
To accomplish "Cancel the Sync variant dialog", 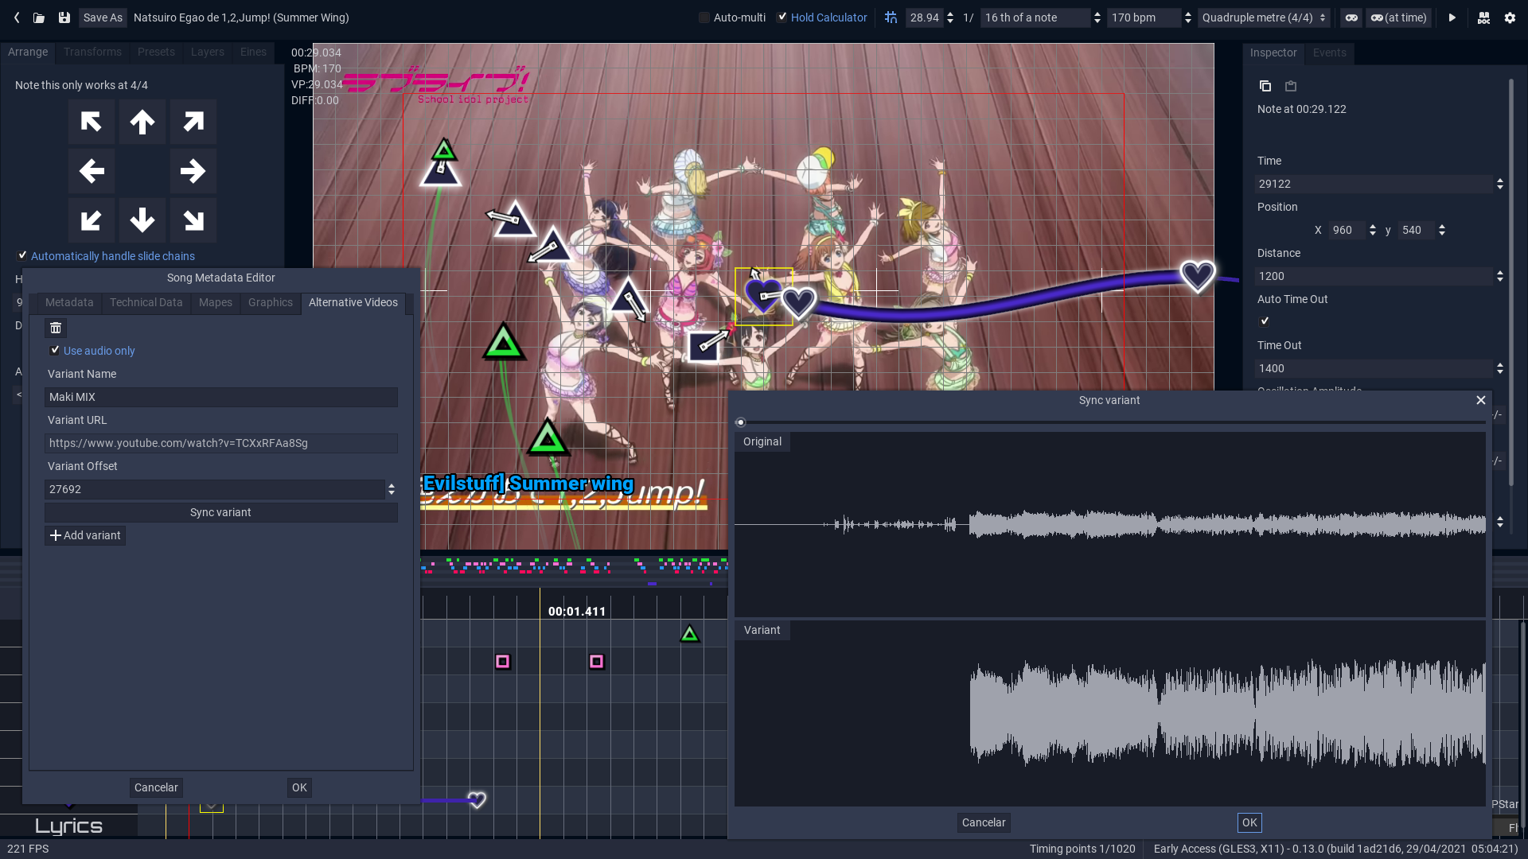I will pos(984,822).
